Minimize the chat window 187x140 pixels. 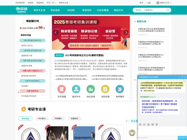click(179, 77)
